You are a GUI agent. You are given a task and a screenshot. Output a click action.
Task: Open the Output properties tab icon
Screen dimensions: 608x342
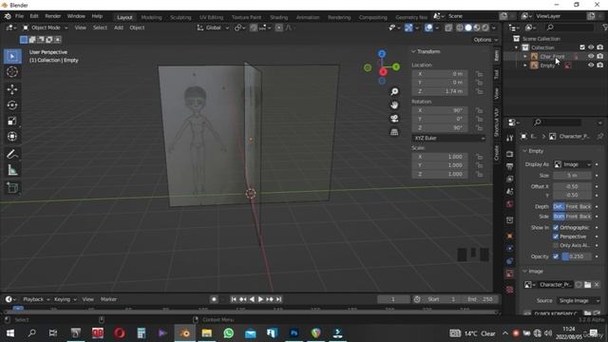tap(510, 166)
